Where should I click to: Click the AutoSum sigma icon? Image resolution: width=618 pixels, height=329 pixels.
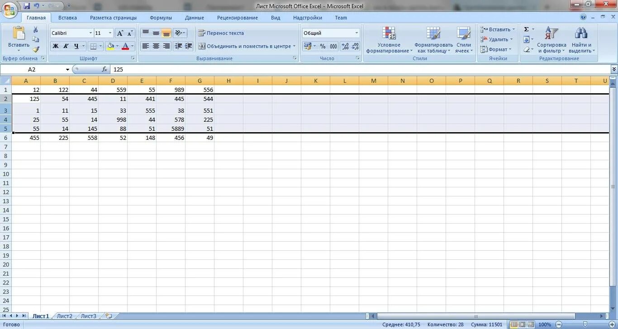526,29
